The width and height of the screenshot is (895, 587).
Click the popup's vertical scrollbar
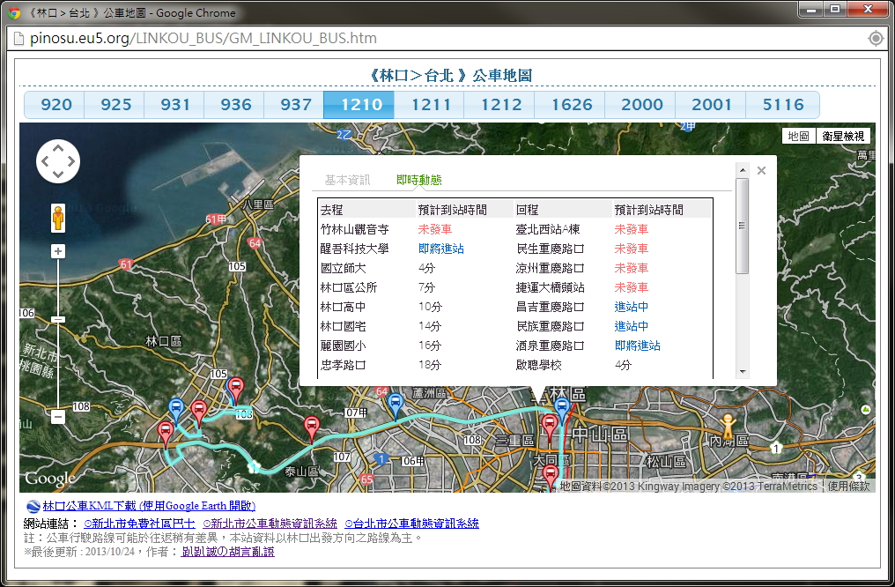[x=742, y=226]
